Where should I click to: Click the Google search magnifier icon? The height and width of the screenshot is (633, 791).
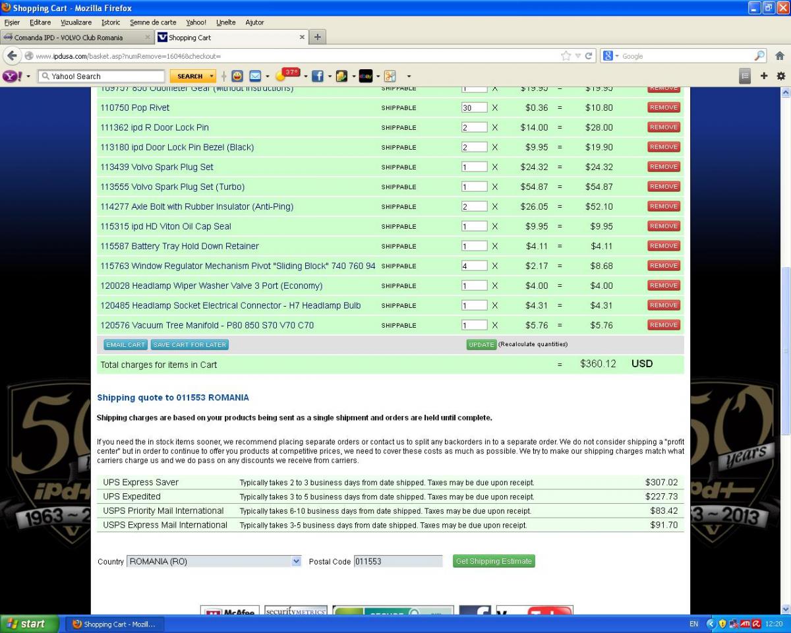(760, 56)
